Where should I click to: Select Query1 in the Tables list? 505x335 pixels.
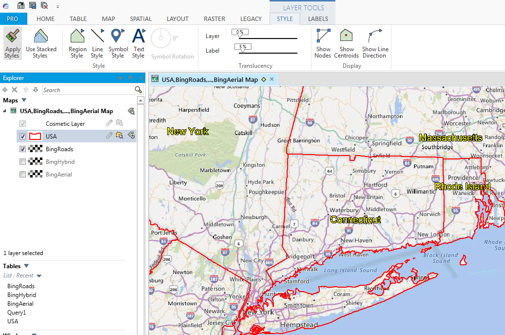click(16, 312)
